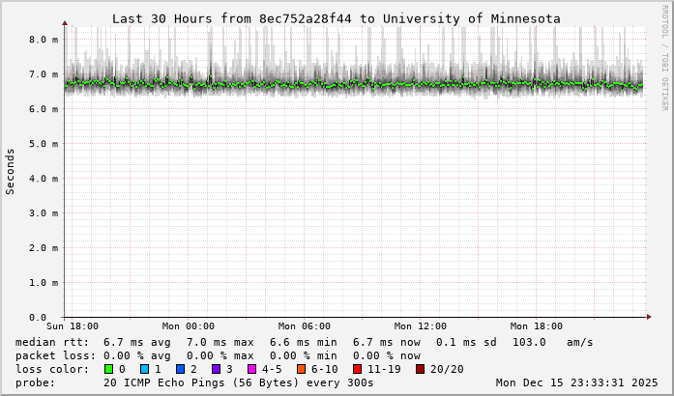Click the magenta swatch for loss 4-5
The height and width of the screenshot is (396, 674).
251,369
